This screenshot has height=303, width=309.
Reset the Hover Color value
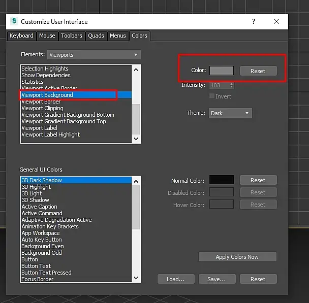258,205
